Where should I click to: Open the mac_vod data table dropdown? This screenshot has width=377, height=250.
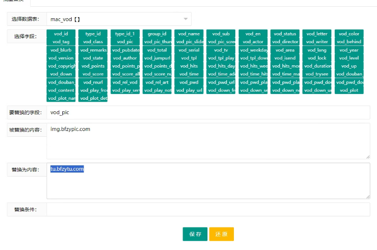(115, 19)
